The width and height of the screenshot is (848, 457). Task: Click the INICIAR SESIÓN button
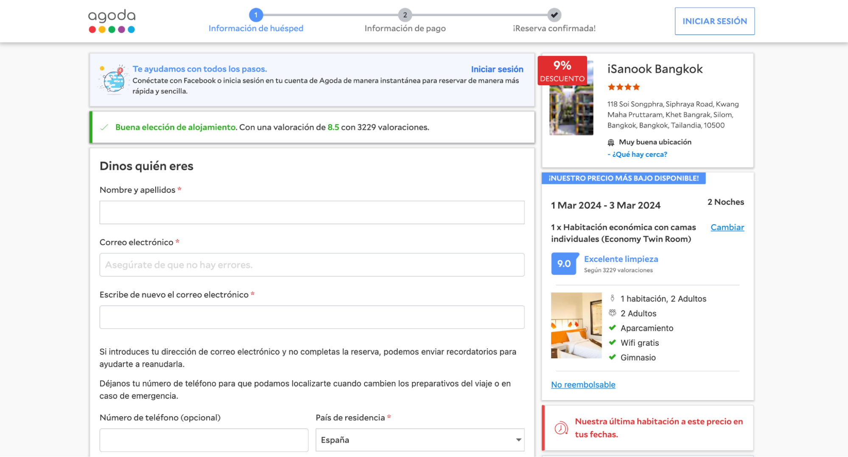(x=714, y=21)
